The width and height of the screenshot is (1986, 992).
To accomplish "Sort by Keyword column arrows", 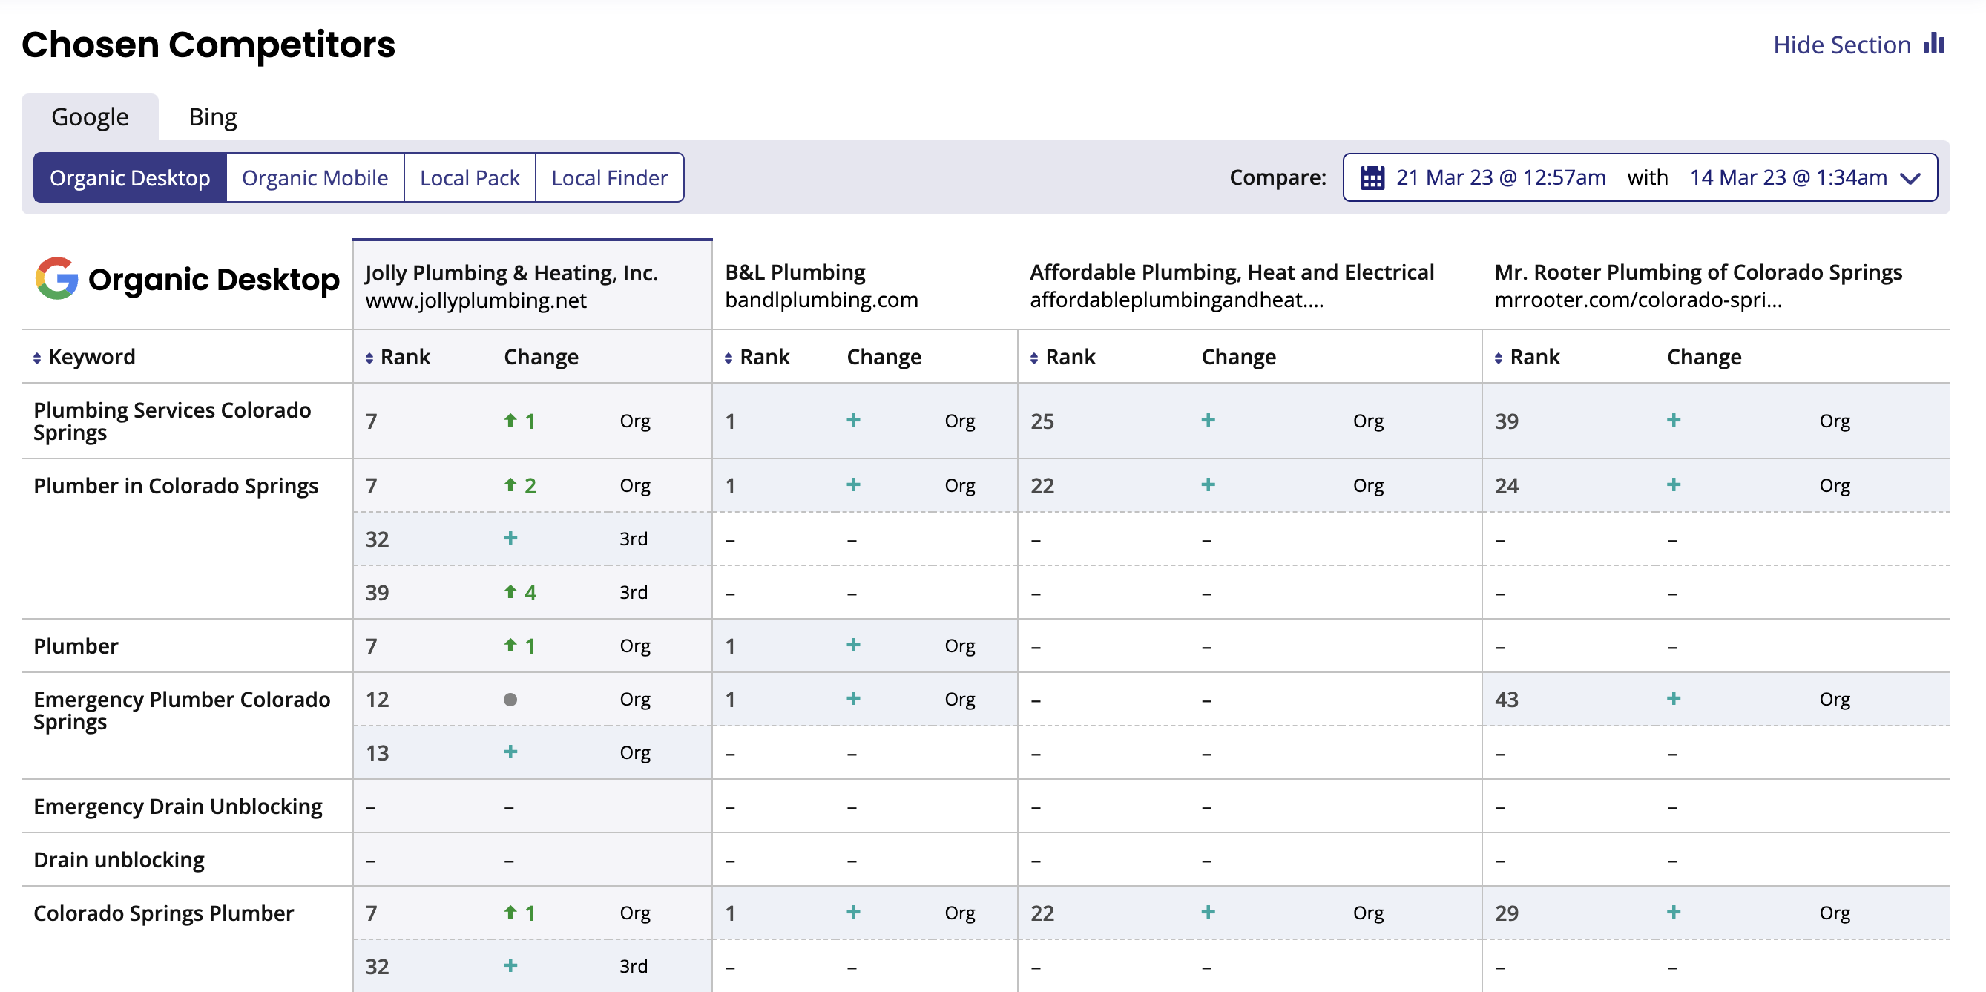I will coord(37,358).
